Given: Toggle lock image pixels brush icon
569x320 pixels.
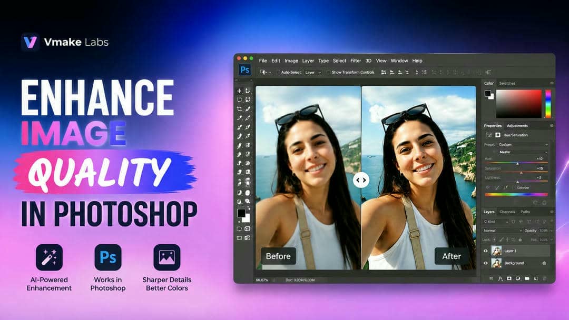Looking at the screenshot, I should click(x=502, y=239).
